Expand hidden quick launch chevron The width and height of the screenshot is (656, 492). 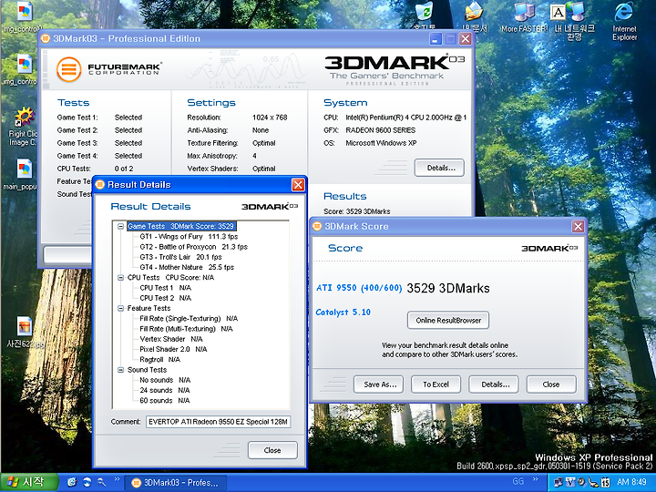[117, 480]
